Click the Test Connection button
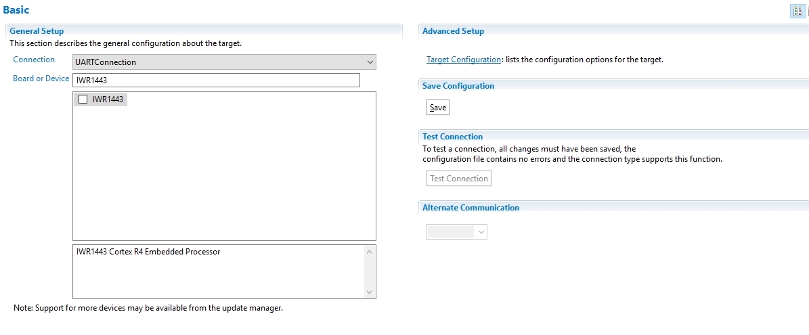The height and width of the screenshot is (335, 809). click(459, 178)
